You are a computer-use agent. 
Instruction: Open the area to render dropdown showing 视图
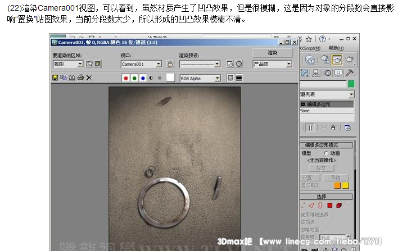point(68,64)
